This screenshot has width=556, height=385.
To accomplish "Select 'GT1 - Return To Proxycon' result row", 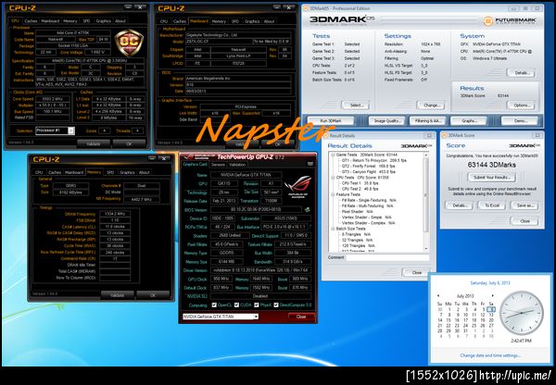I will pyautogui.click(x=374, y=160).
